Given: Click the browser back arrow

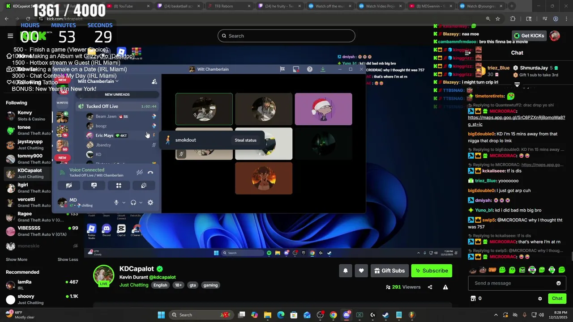Looking at the screenshot, I should pyautogui.click(x=6, y=19).
